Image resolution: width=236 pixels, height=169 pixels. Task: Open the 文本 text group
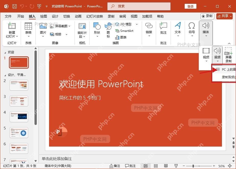pyautogui.click(x=178, y=30)
